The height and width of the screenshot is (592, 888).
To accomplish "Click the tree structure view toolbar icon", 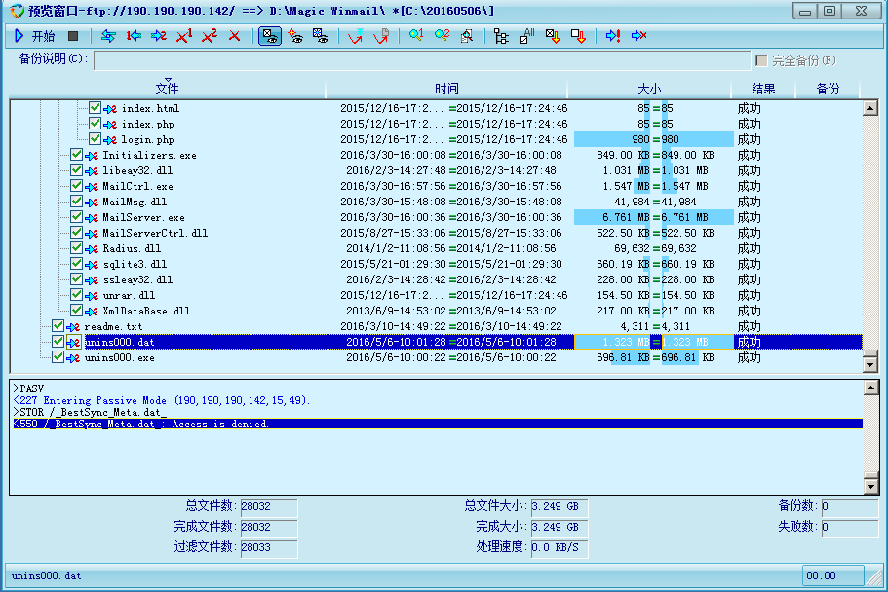I will pyautogui.click(x=501, y=36).
